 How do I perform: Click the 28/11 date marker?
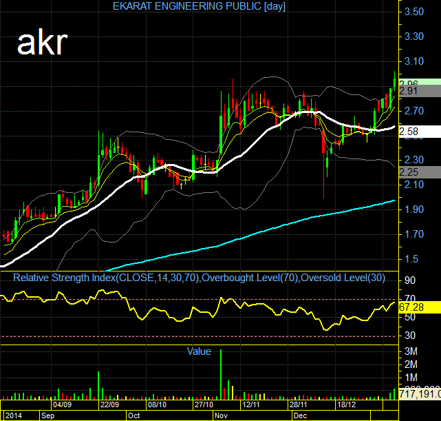coord(298,405)
